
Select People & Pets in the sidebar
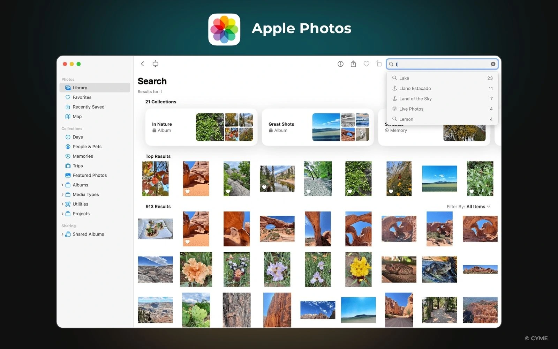pos(87,146)
